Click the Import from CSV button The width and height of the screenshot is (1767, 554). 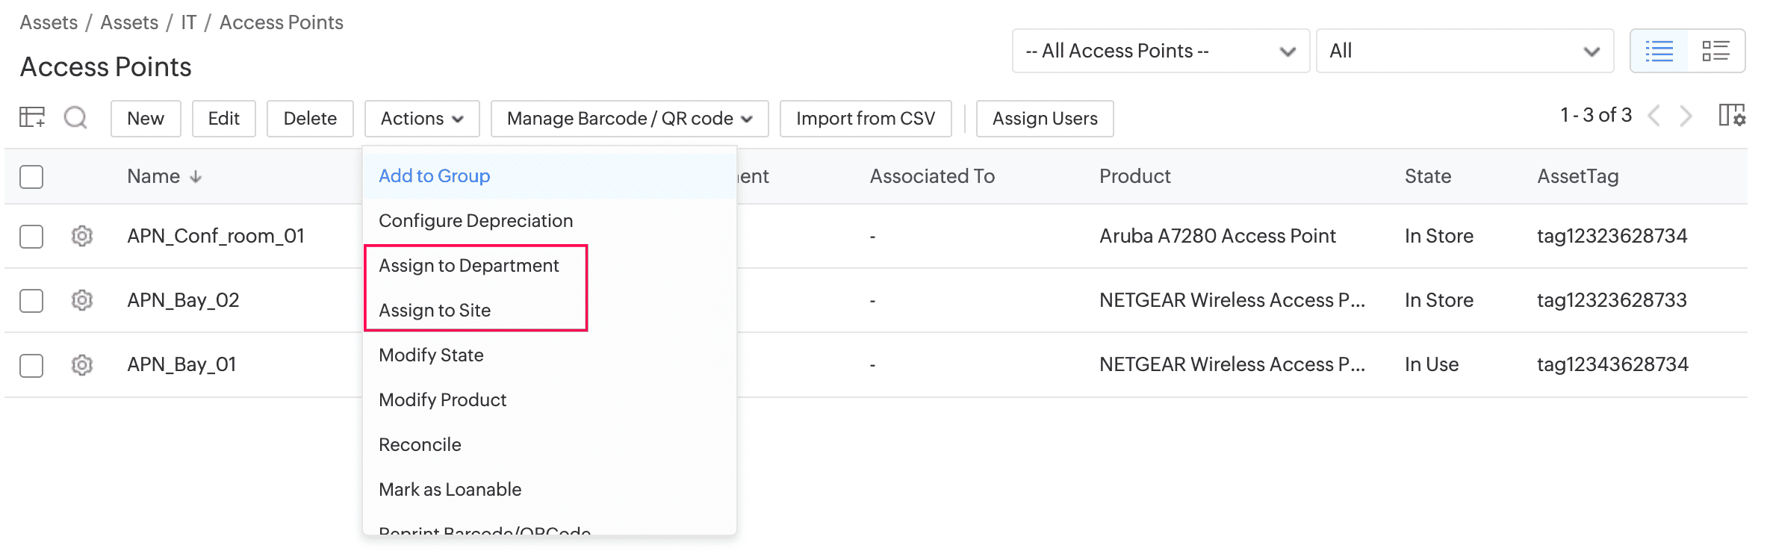point(865,119)
